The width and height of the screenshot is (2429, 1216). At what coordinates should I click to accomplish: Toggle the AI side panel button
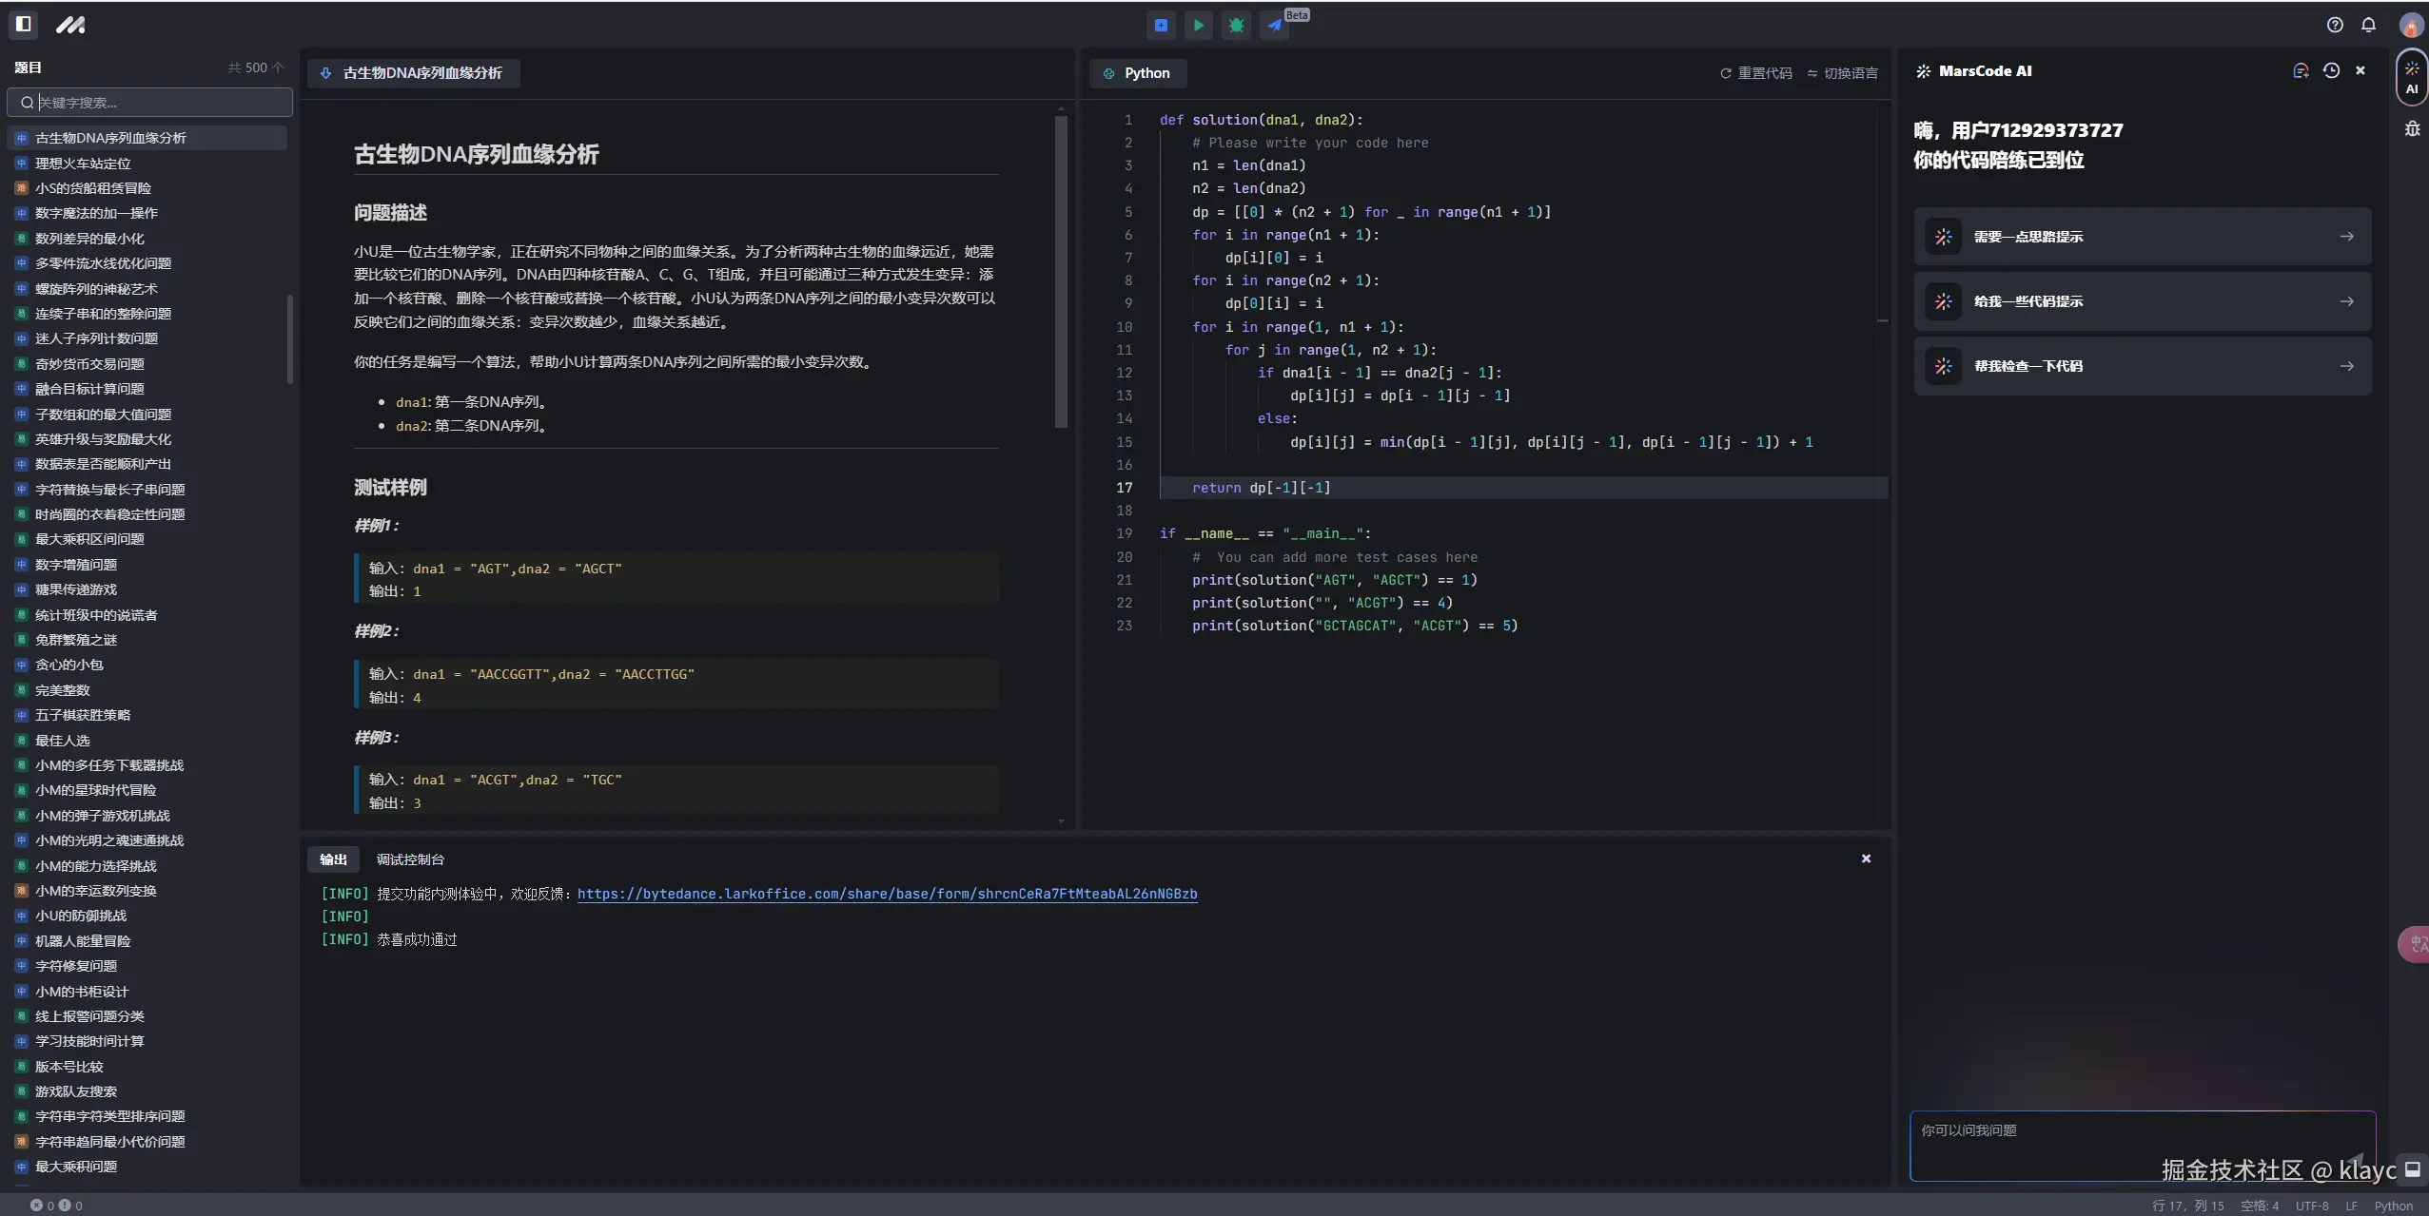[x=2412, y=78]
